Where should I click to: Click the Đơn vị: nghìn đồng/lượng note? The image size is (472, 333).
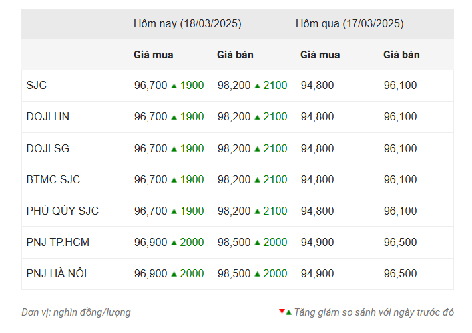point(76,312)
